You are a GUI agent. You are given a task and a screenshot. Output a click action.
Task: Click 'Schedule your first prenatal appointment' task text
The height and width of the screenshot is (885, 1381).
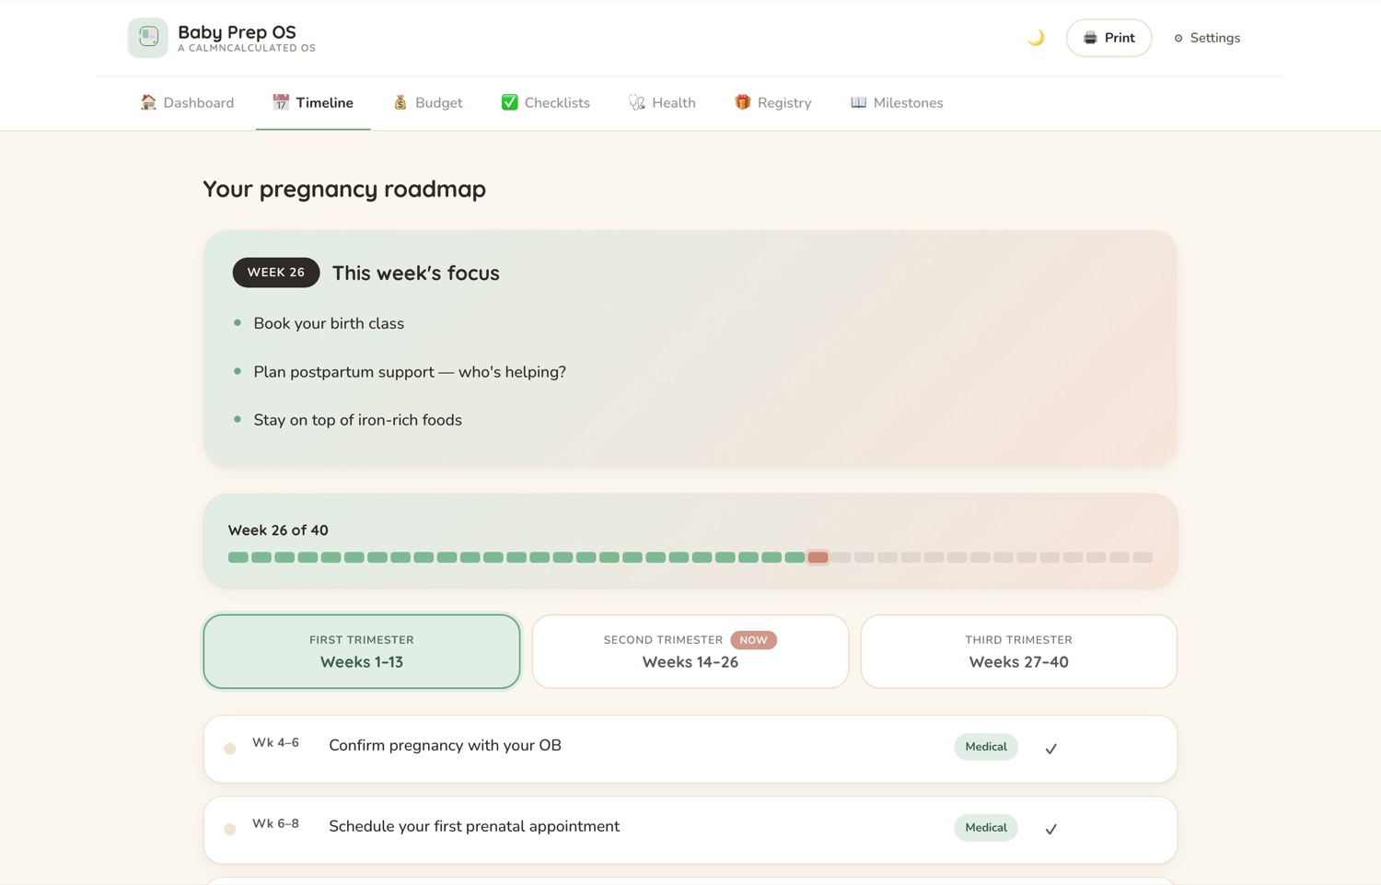[474, 827]
